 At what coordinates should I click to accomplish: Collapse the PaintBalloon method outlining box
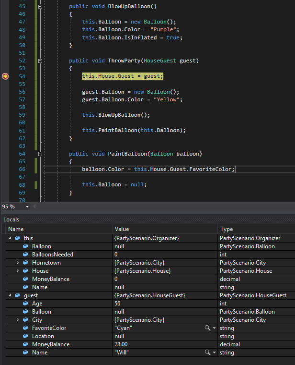(x=40, y=154)
